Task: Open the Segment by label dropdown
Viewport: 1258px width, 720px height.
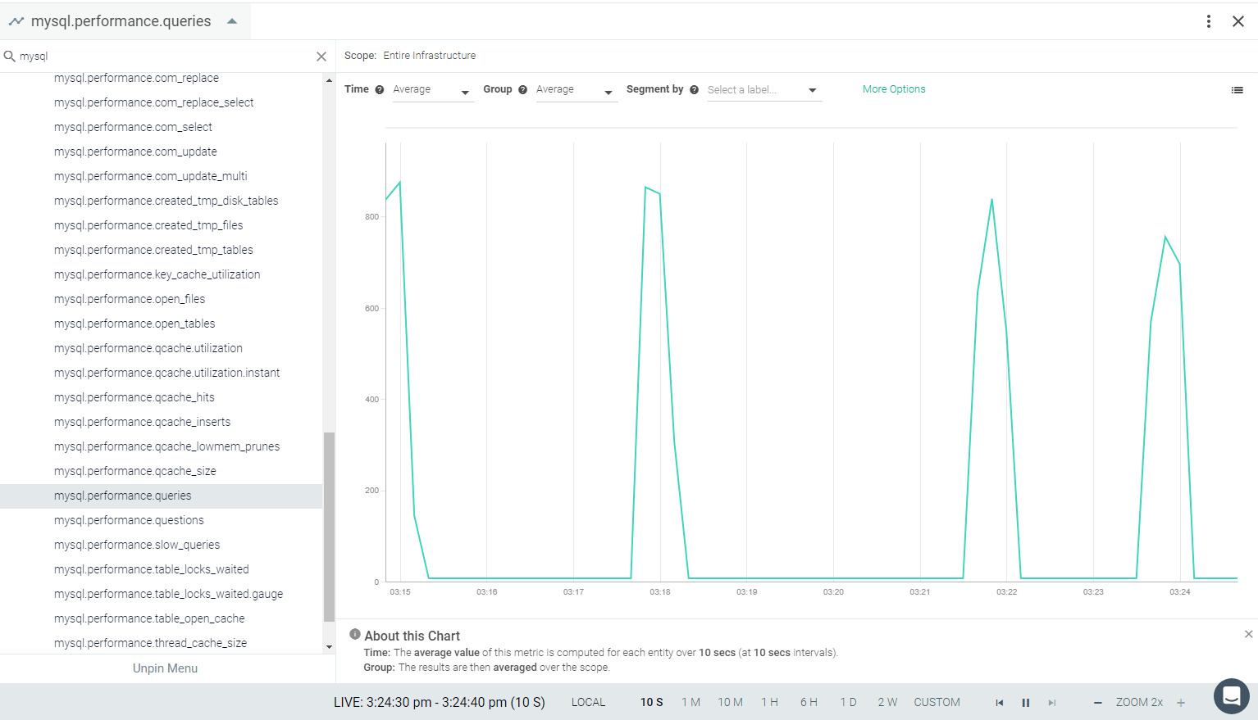Action: click(x=764, y=90)
